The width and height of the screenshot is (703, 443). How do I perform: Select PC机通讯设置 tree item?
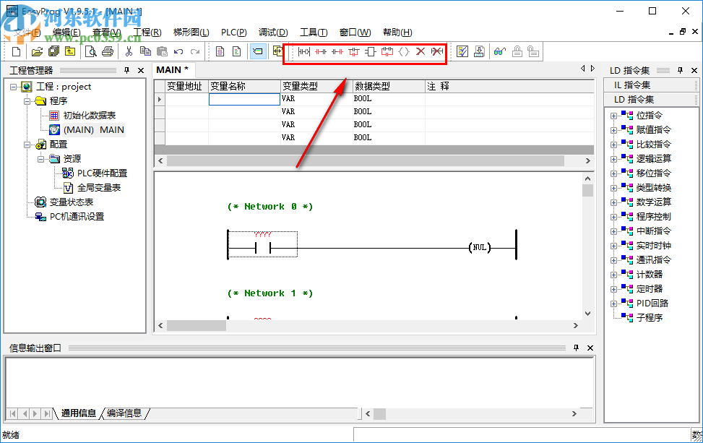77,217
